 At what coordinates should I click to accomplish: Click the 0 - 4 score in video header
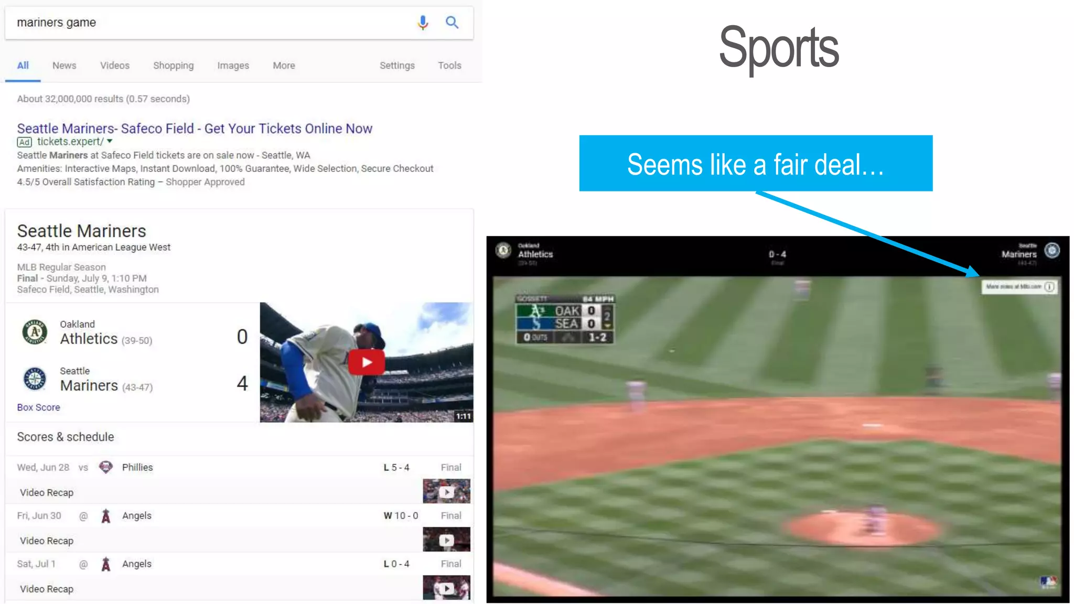(777, 254)
